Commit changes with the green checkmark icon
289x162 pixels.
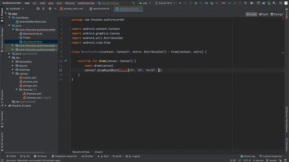[235, 3]
